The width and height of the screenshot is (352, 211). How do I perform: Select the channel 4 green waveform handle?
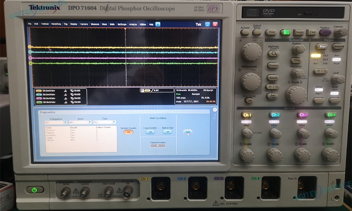[x=30, y=63]
